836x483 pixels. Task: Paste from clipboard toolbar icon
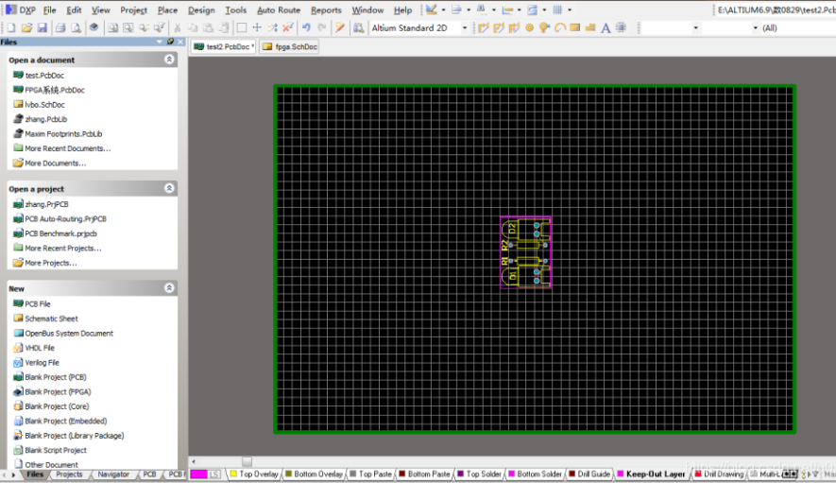pyautogui.click(x=208, y=27)
